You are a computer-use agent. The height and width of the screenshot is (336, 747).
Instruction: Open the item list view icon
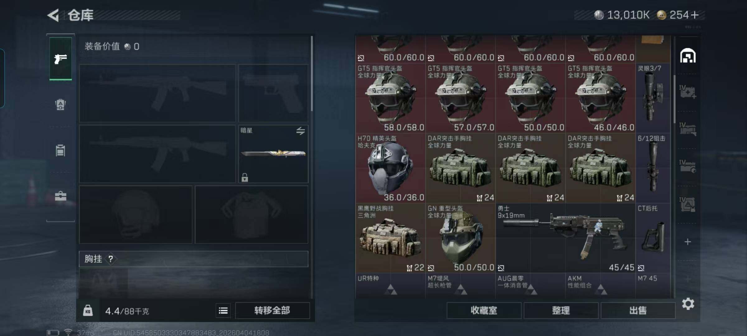tap(223, 310)
